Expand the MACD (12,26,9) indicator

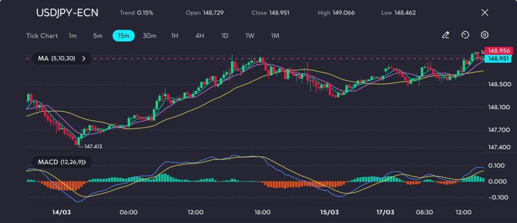(62, 162)
